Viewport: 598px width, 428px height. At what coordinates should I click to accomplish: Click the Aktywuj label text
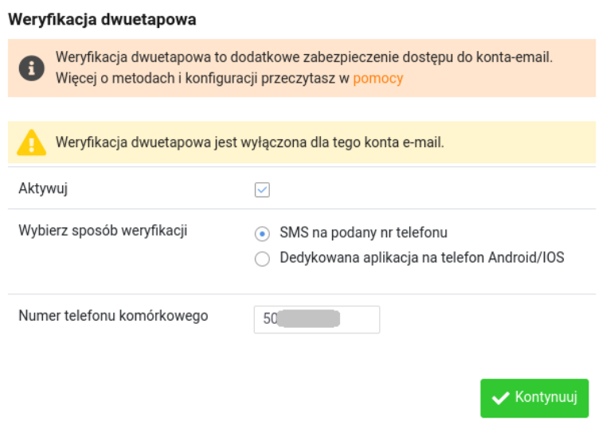(44, 189)
